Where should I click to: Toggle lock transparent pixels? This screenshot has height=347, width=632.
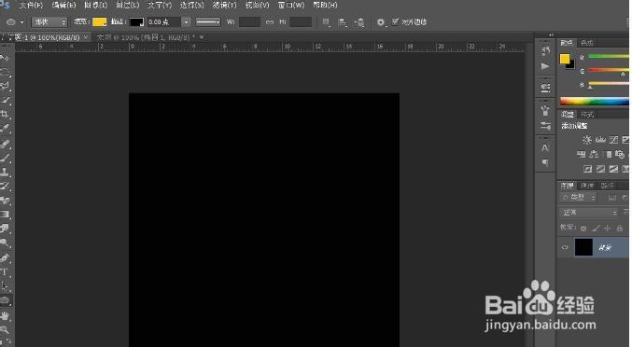point(583,229)
